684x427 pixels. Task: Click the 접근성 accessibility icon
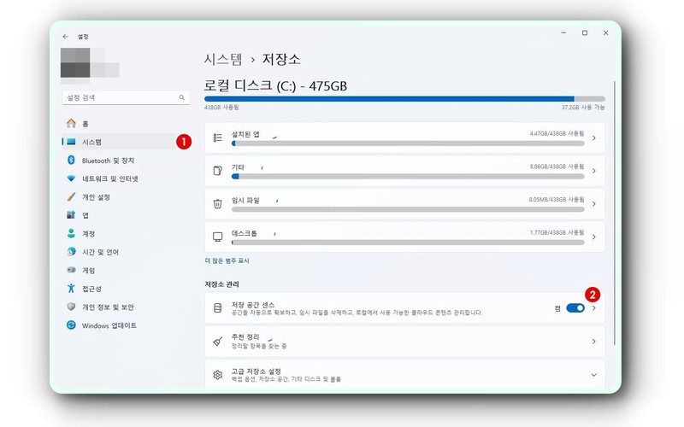71,288
